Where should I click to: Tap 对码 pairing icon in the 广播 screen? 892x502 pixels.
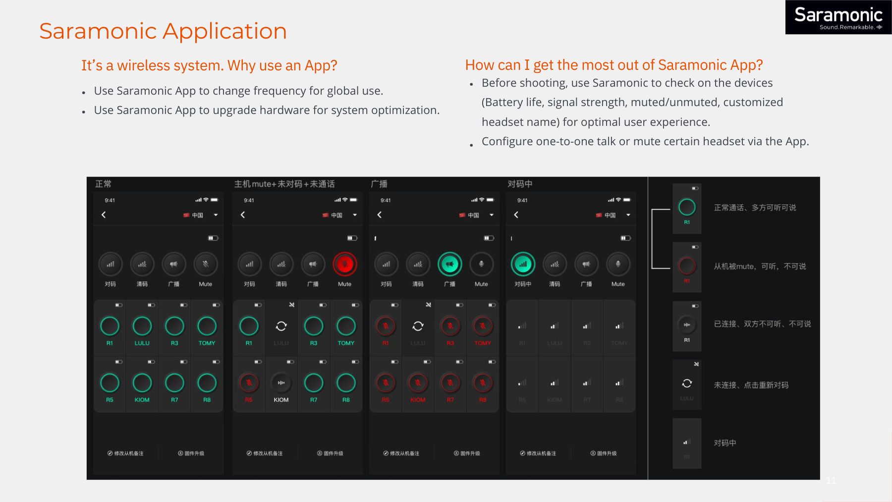click(x=386, y=264)
